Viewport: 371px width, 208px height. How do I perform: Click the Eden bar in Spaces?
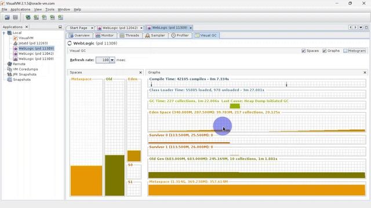(x=134, y=156)
